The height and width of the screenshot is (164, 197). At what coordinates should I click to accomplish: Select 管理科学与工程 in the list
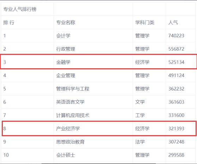tap(73, 89)
